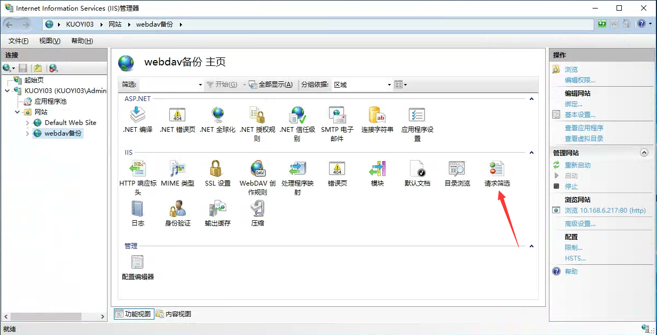Switch to 内容视图 tab

pyautogui.click(x=174, y=314)
